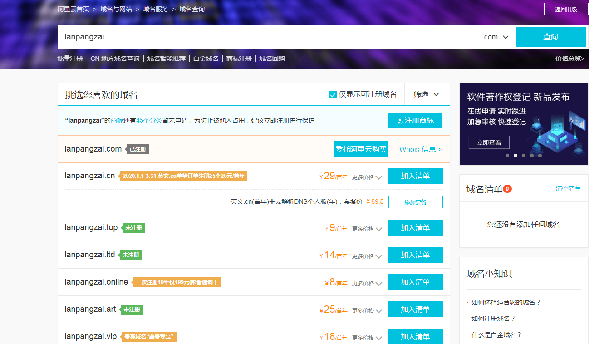Screen dimensions: 589x344
Task: Add lanpangzai.art to list
Action: coord(415,310)
